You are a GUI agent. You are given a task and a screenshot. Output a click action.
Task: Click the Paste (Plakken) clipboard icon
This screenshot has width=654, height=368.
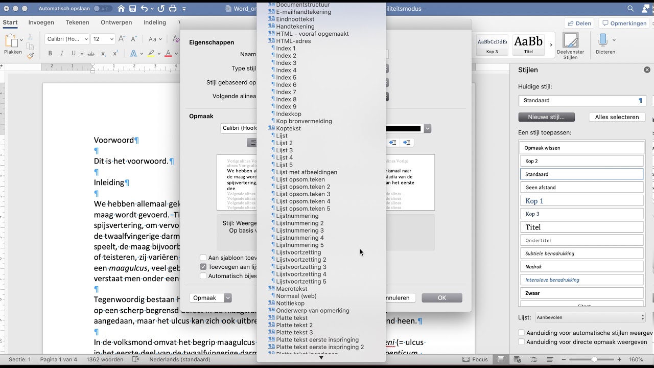[x=13, y=44]
